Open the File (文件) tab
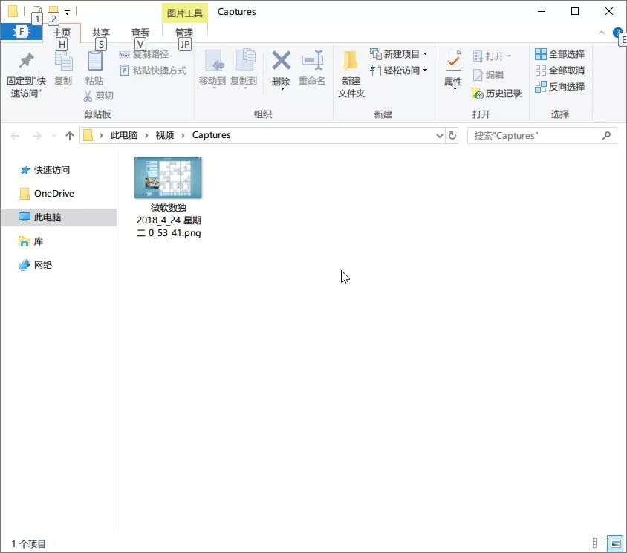Screen dimensions: 627x553 point(22,32)
